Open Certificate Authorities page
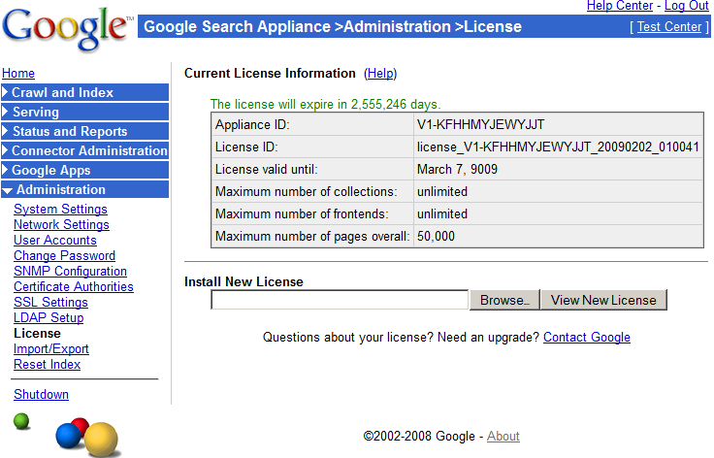Screen dimensions: 714x458 point(74,286)
